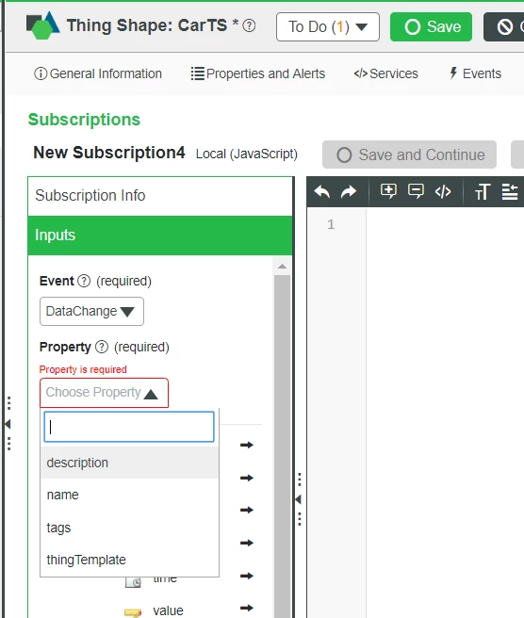Click the redo arrow in code editor toolbar

tap(349, 192)
